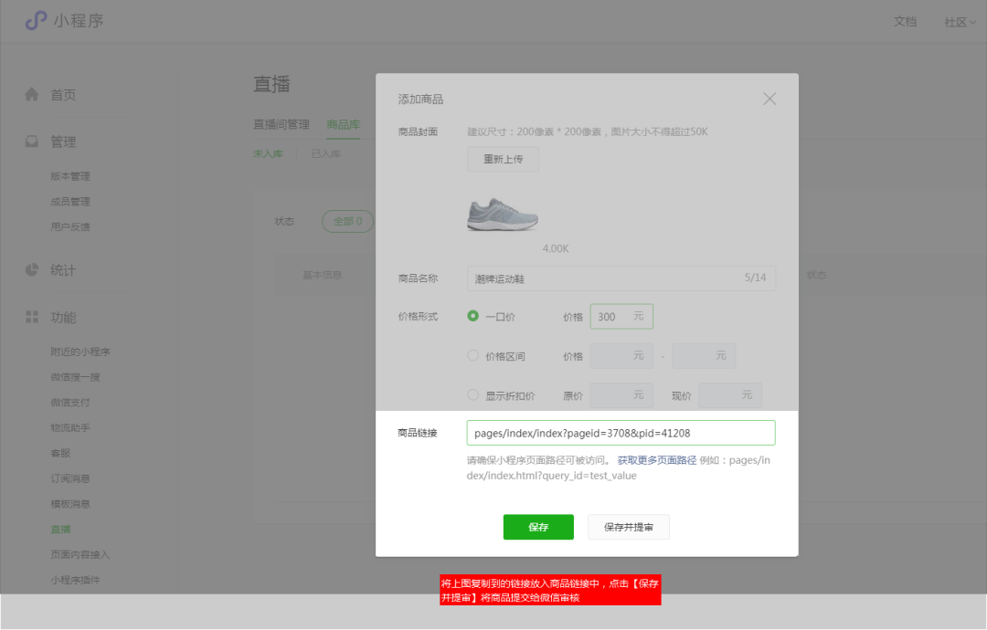
Task: Click the green 保存 button
Action: (x=538, y=527)
